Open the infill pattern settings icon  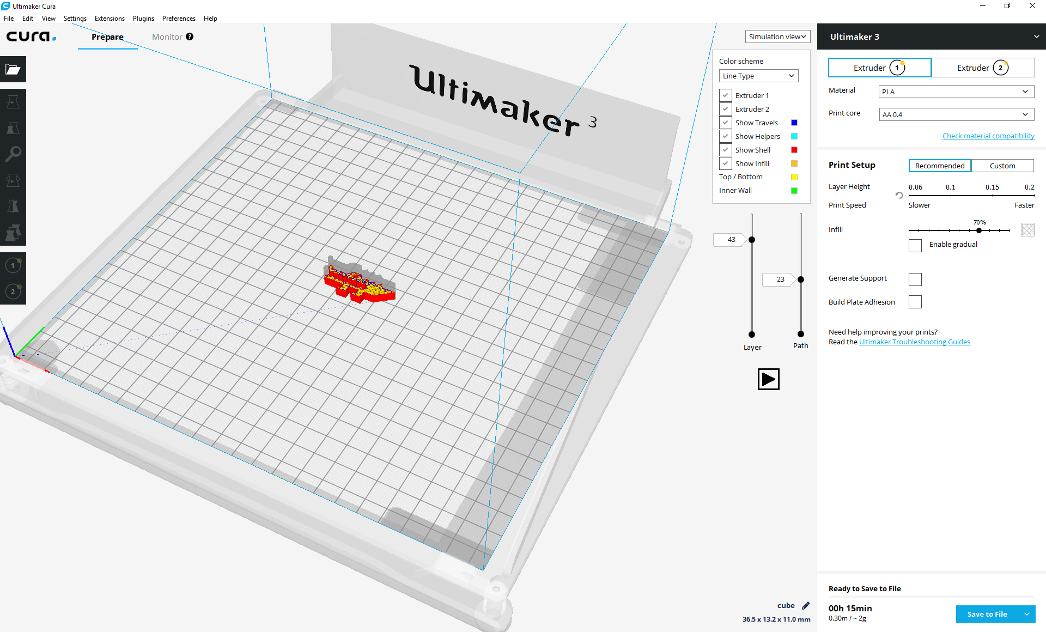pyautogui.click(x=1026, y=229)
